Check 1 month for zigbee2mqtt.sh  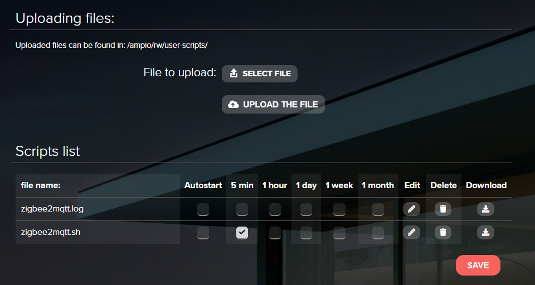coord(378,233)
